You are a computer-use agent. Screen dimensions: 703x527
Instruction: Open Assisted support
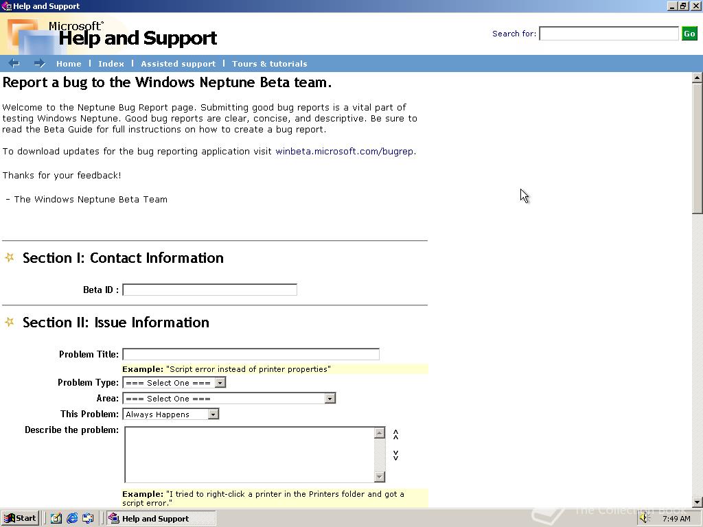178,64
